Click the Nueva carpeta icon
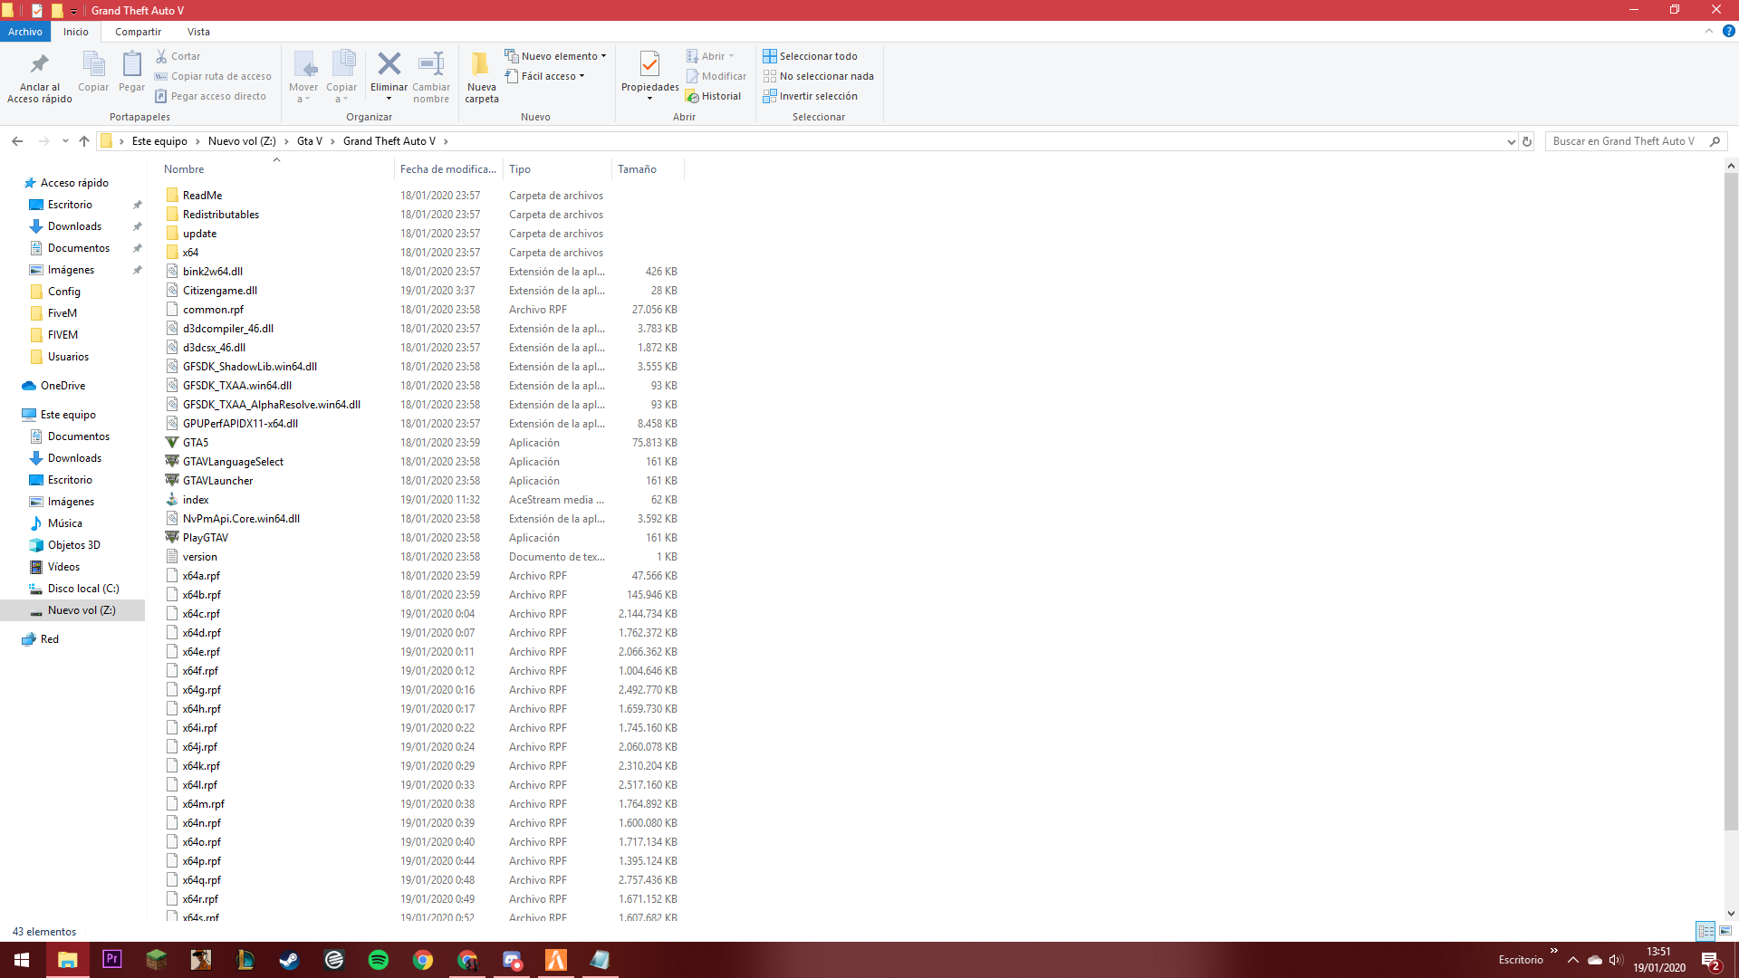 click(481, 63)
